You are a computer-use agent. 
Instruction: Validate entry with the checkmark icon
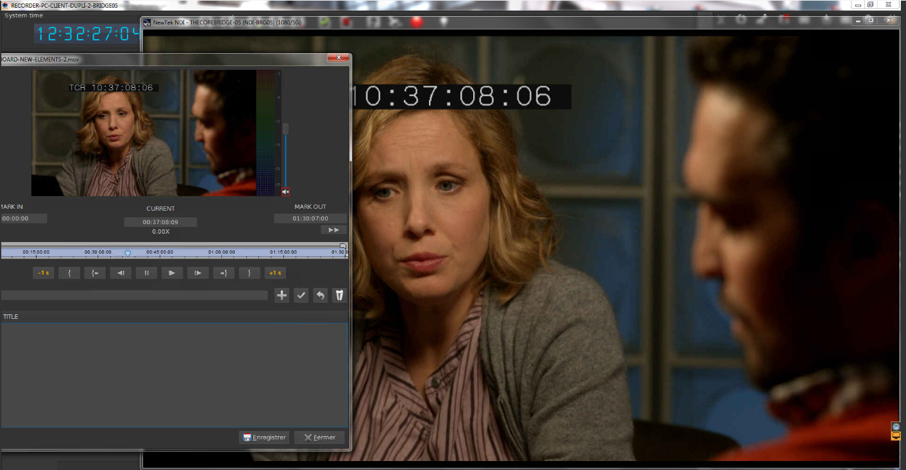[301, 295]
